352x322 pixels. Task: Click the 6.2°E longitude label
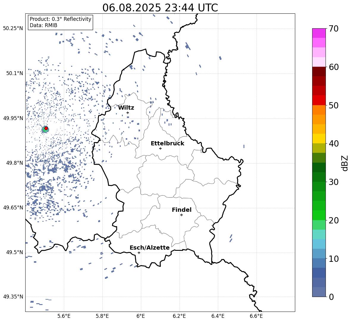coord(179,316)
